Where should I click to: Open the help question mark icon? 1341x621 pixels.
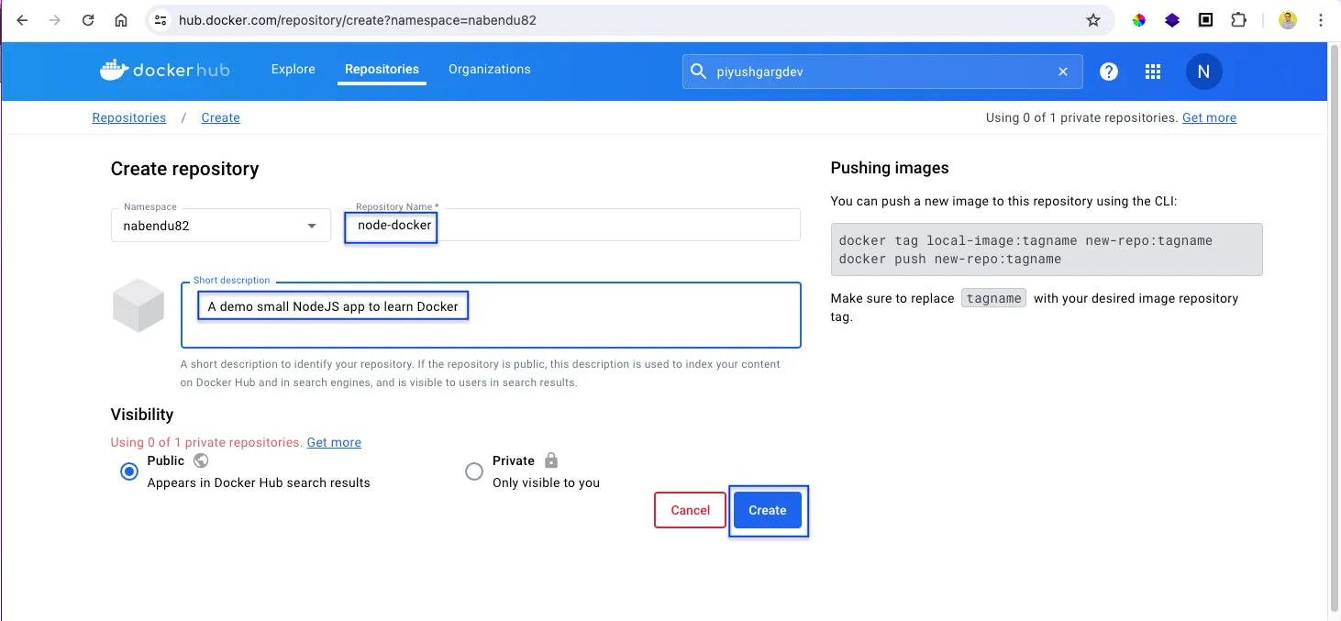click(1109, 72)
